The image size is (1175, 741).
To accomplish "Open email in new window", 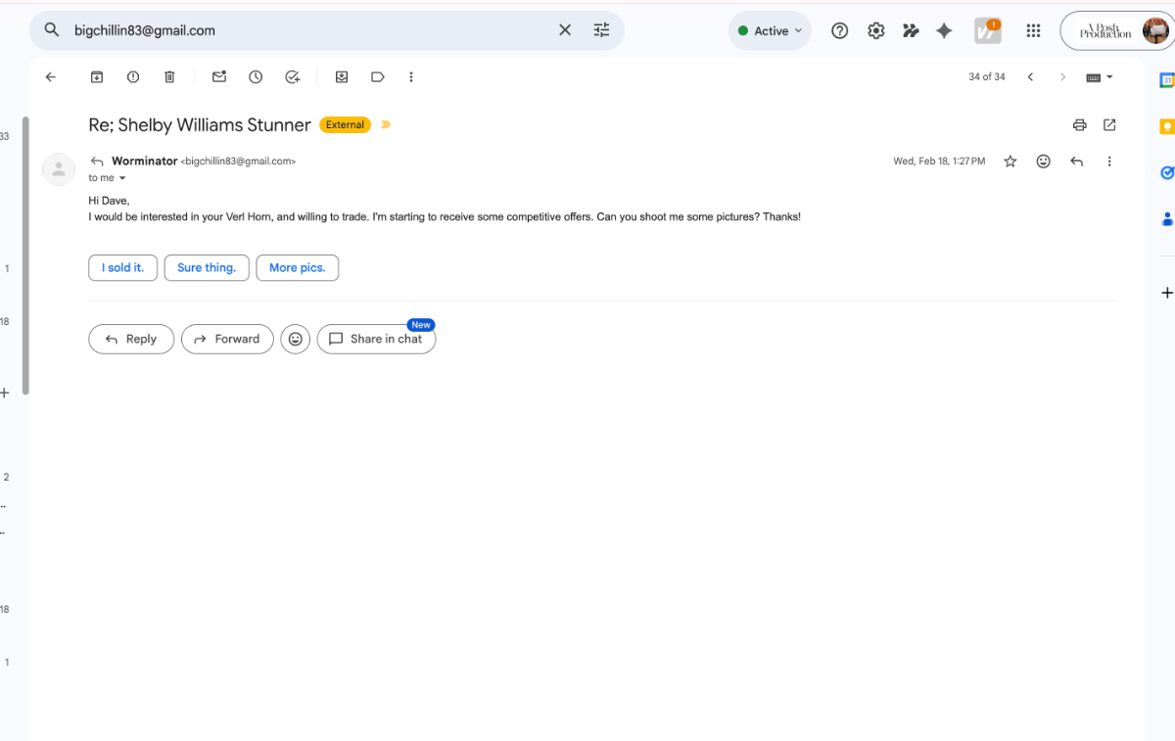I will point(1109,125).
